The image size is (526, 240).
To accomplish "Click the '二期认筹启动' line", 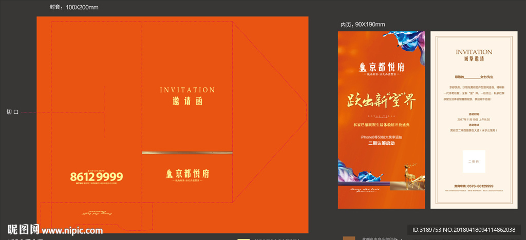I will pos(382,143).
